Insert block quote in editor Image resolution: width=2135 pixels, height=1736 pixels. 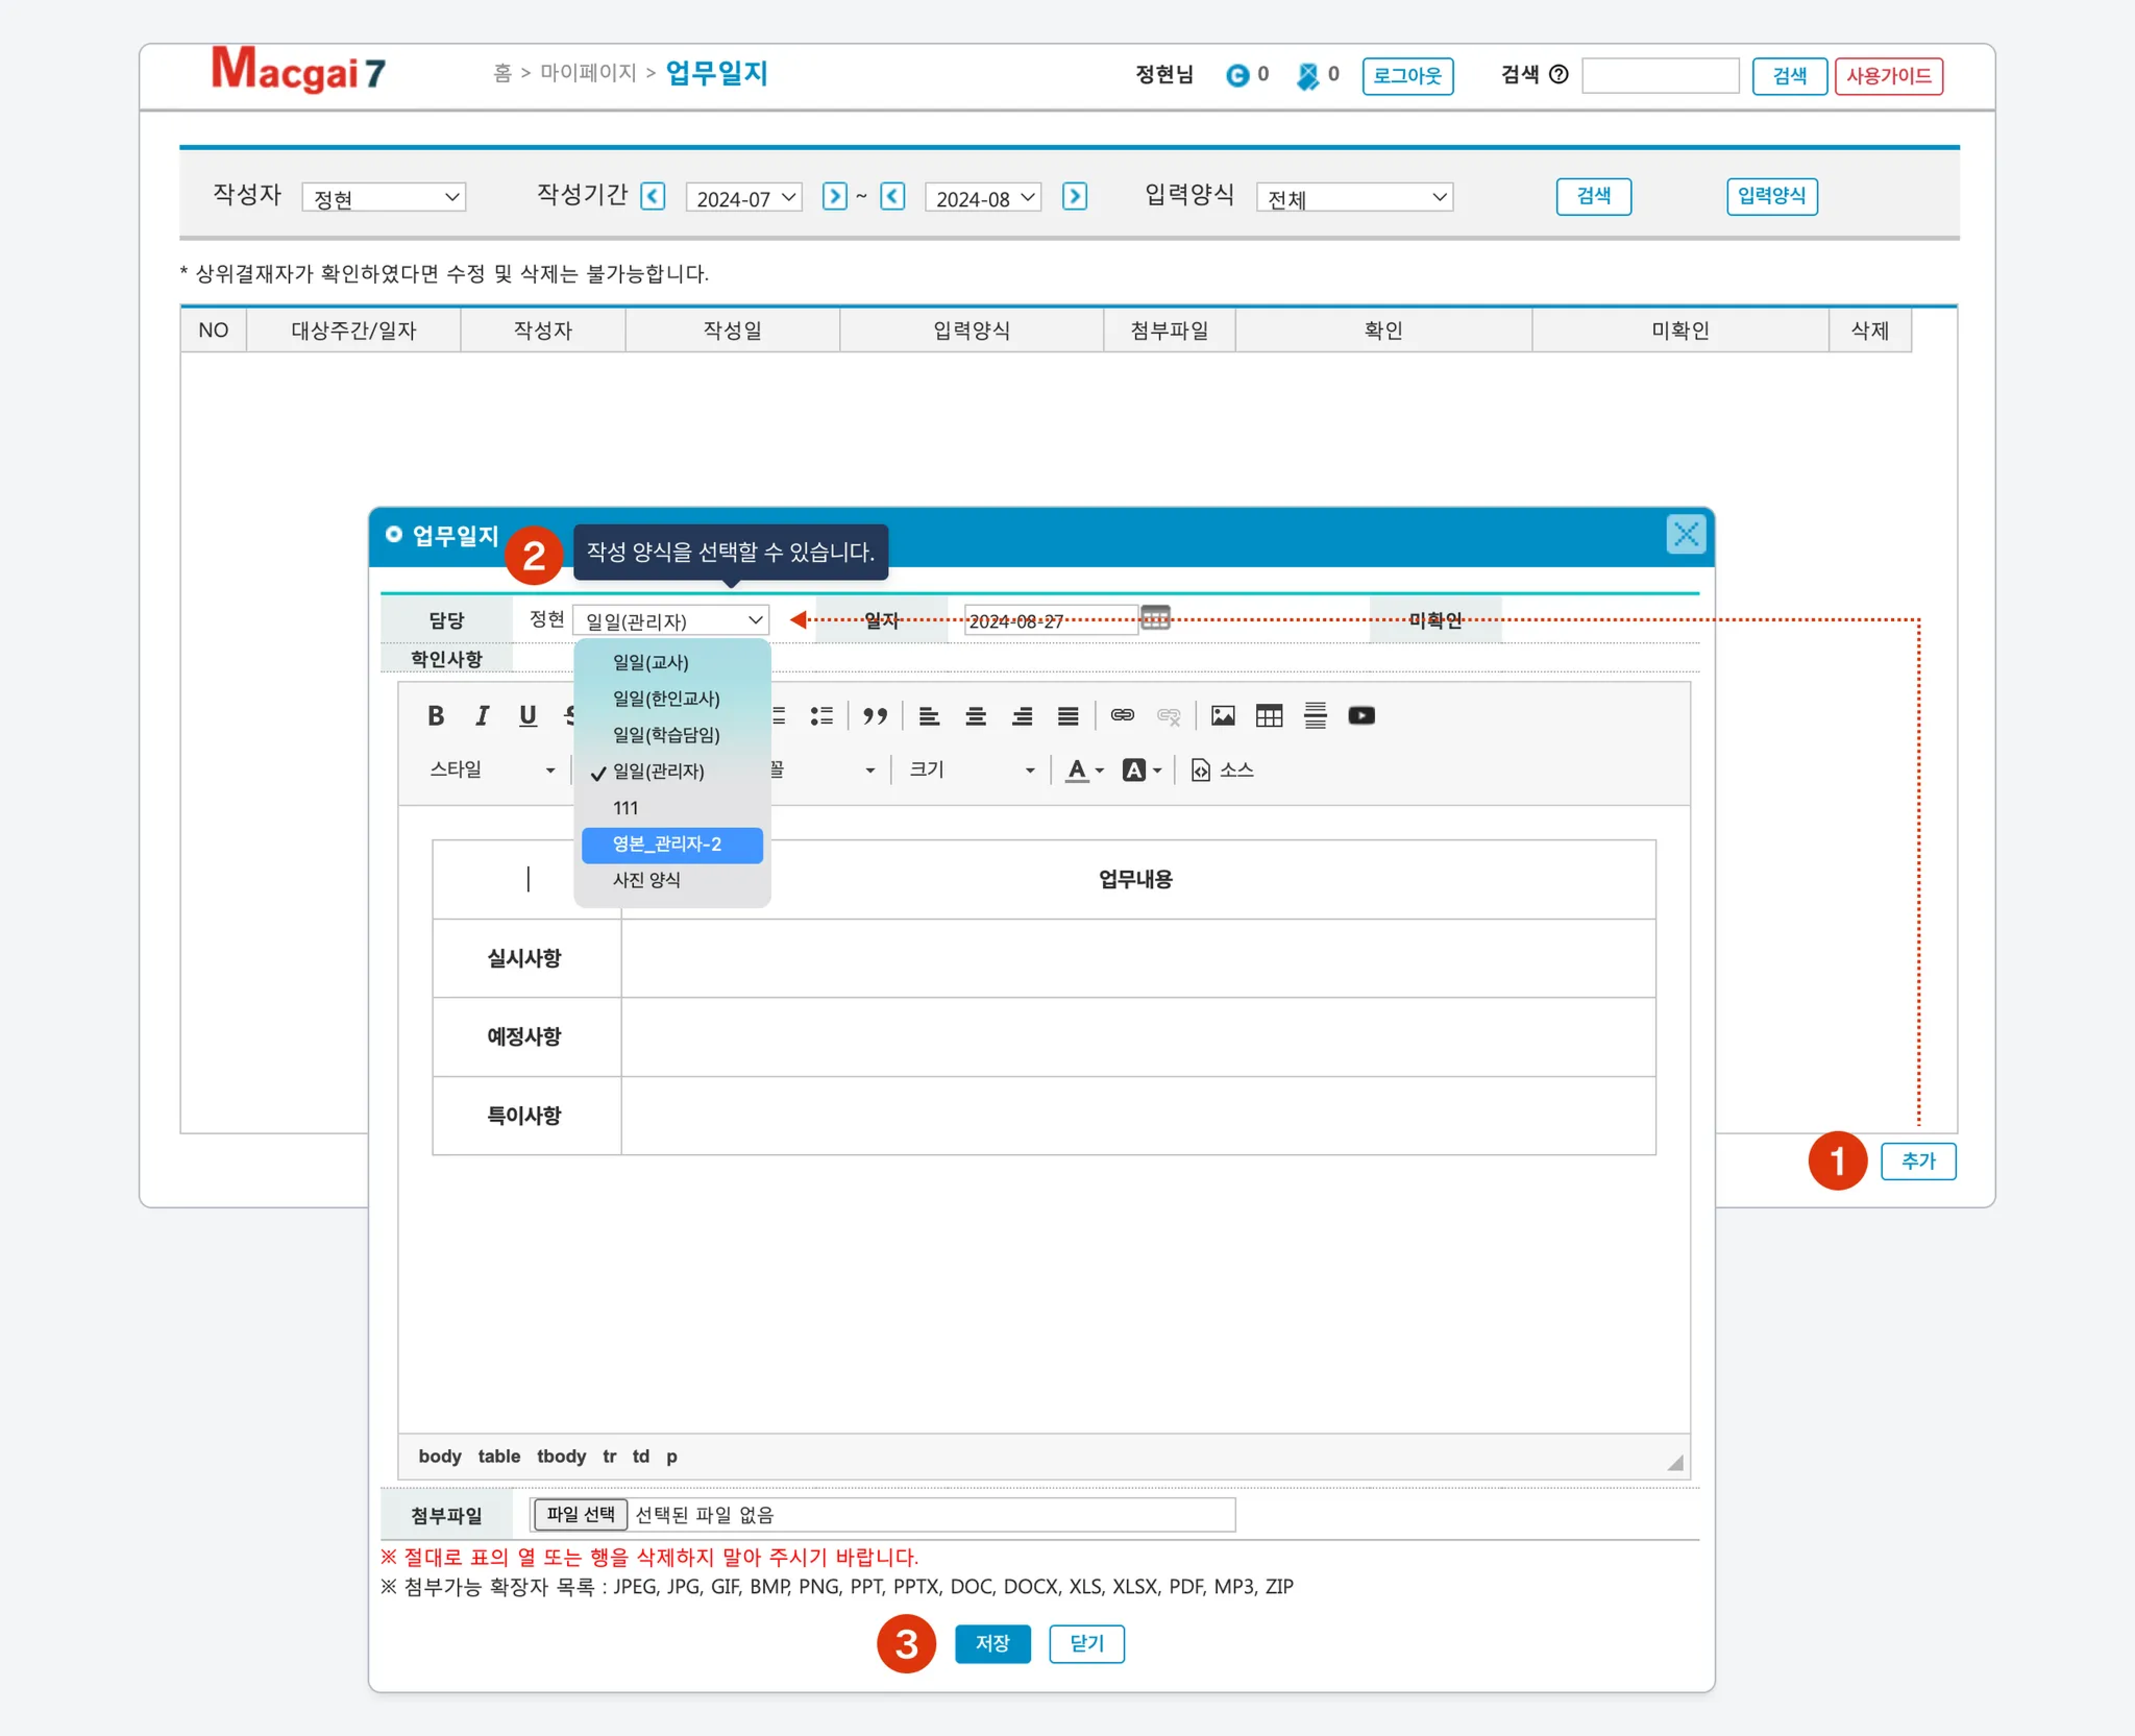[x=875, y=715]
